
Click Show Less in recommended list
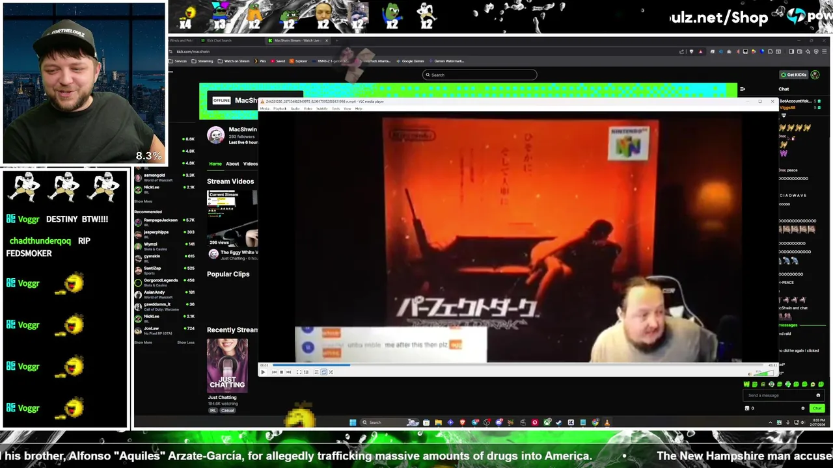tap(185, 343)
